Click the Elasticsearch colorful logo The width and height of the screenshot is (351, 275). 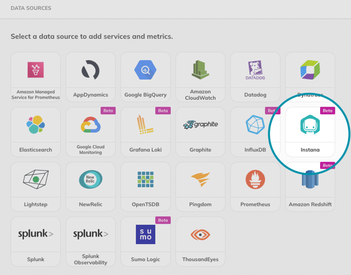click(x=35, y=125)
